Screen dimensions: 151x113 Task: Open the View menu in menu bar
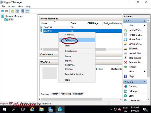tap(20, 7)
